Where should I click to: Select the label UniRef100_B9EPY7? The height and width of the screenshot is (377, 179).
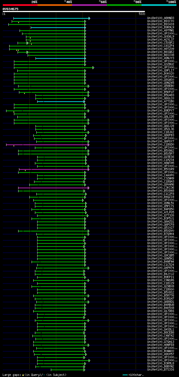tap(161, 111)
